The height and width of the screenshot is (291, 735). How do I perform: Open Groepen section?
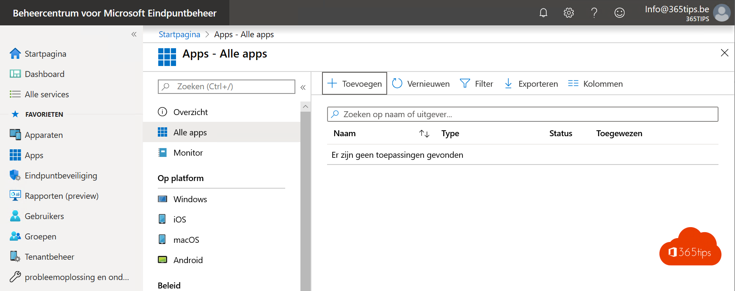(x=40, y=236)
